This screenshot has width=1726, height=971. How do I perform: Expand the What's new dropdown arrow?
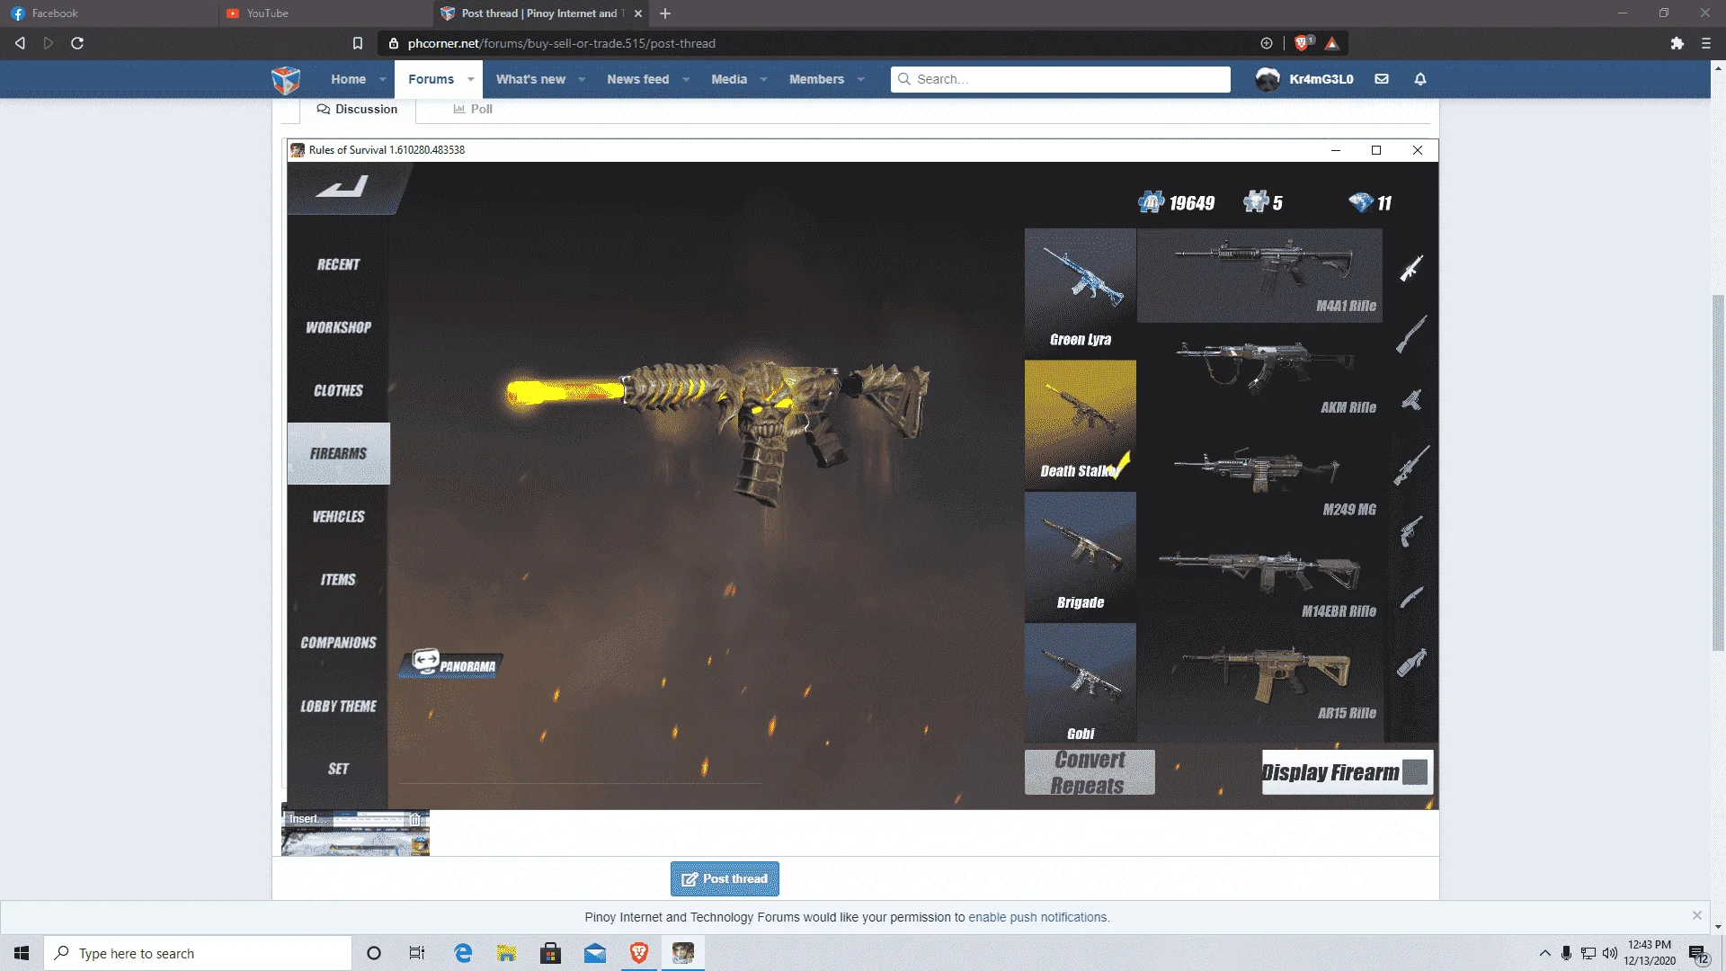(x=582, y=80)
